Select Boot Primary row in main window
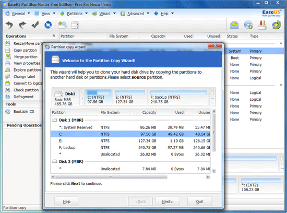The height and width of the screenshot is (213, 287). click(254, 58)
